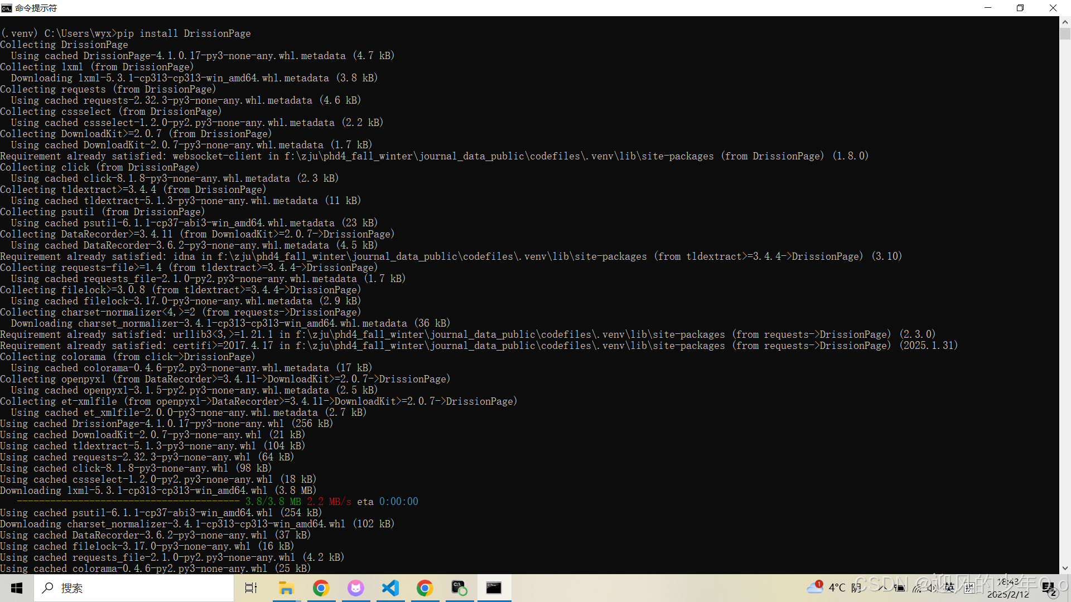Open File Explorer from taskbar

pyautogui.click(x=286, y=588)
